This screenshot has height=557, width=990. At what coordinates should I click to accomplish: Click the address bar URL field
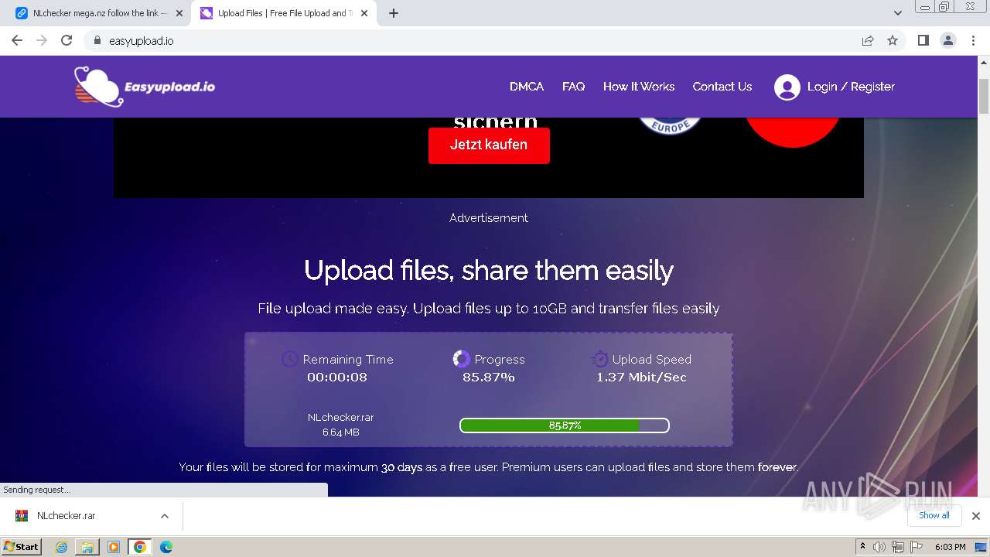[480, 40]
